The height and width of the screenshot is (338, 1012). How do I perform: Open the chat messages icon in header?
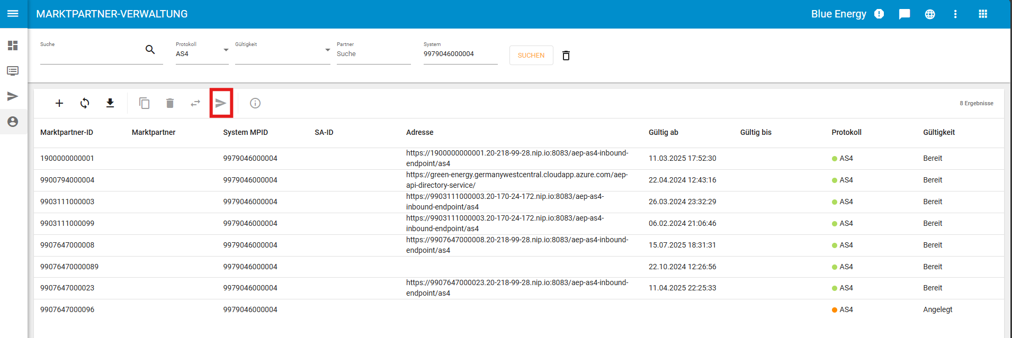click(x=904, y=14)
